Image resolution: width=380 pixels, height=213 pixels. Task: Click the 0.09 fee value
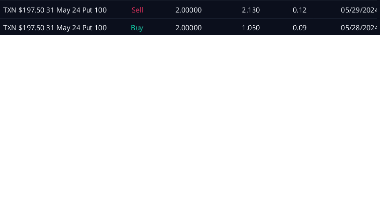[300, 28]
